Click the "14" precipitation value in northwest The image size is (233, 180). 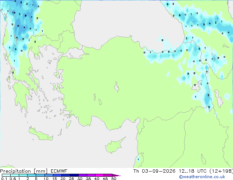14,12
